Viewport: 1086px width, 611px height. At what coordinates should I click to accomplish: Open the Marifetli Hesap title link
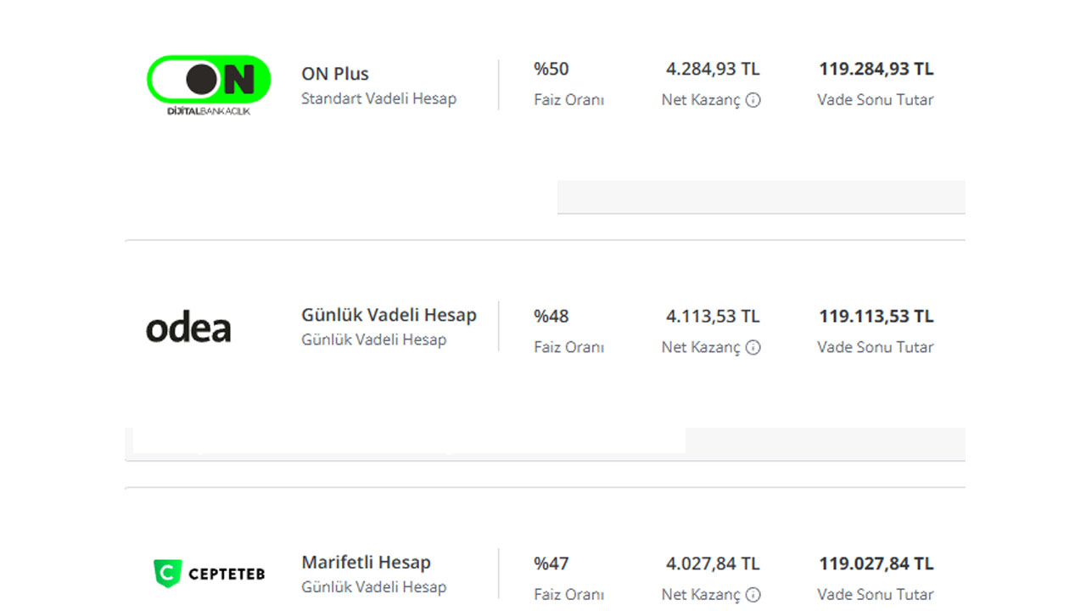click(x=366, y=562)
